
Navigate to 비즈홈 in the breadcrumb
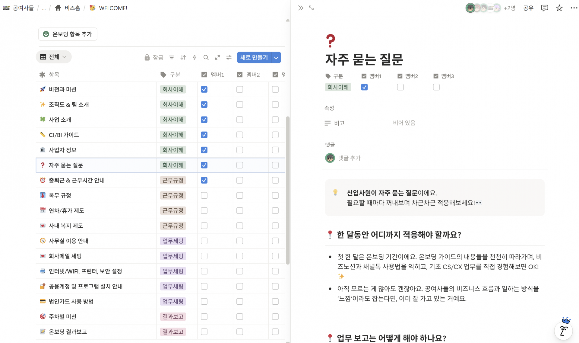pos(72,8)
